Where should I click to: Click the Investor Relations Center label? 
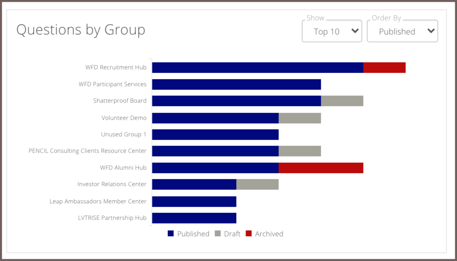112,184
